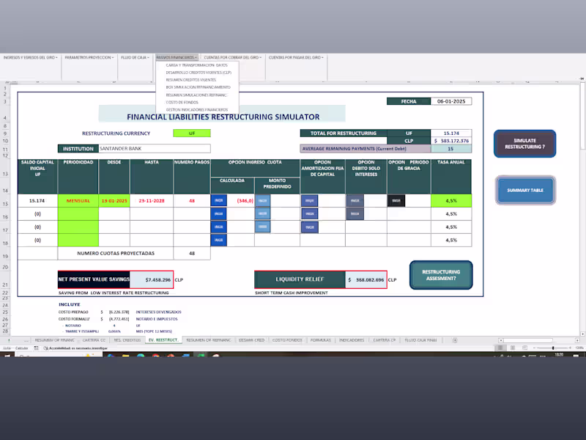Select the green UF restructuring currency cell
Viewport: 586px width, 440px height.
click(x=192, y=133)
